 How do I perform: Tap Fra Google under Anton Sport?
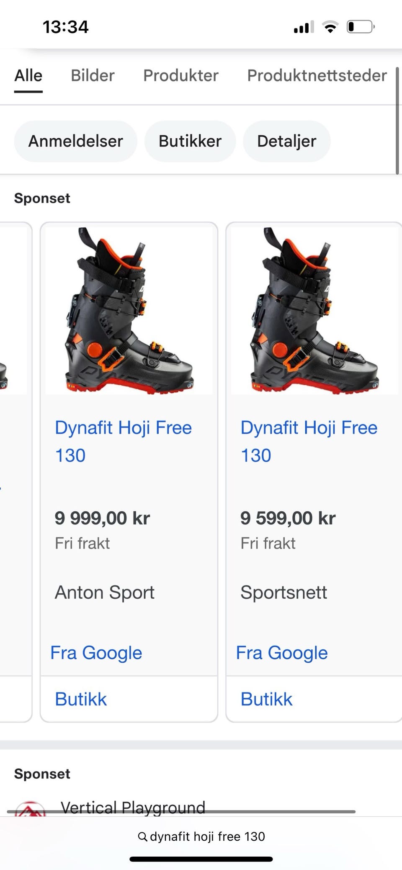point(96,653)
